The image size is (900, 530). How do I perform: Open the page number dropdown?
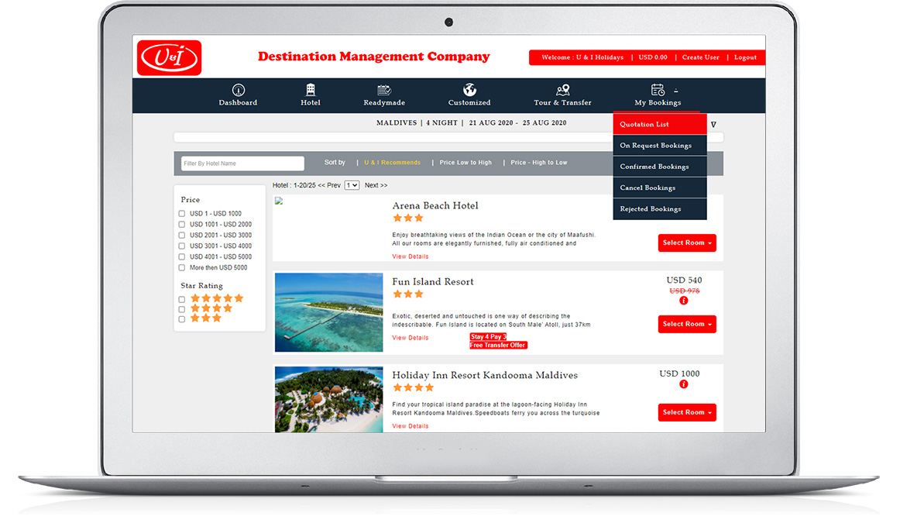coord(352,185)
